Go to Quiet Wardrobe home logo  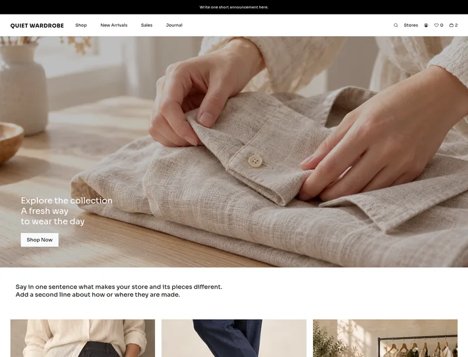click(37, 26)
